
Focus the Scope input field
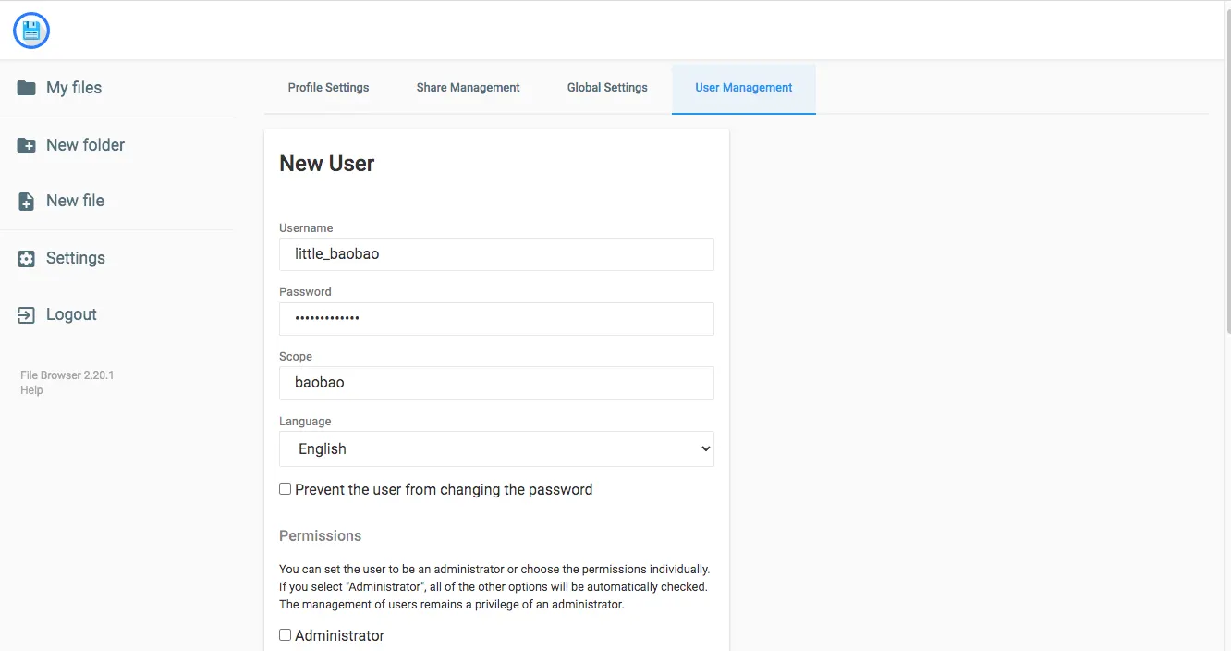(x=496, y=383)
